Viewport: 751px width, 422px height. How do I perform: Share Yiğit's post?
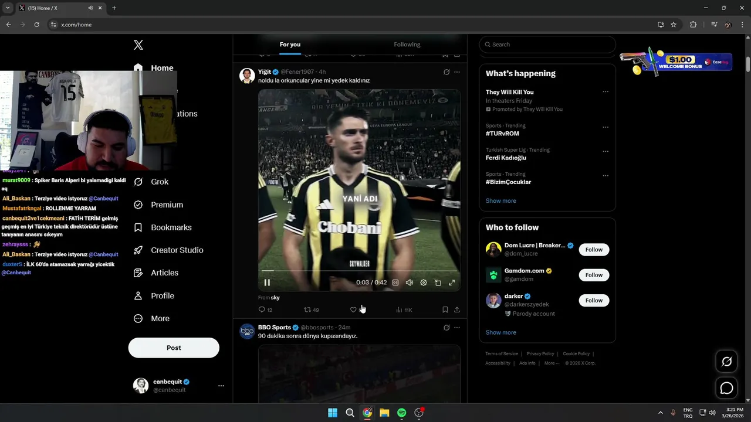click(x=457, y=309)
